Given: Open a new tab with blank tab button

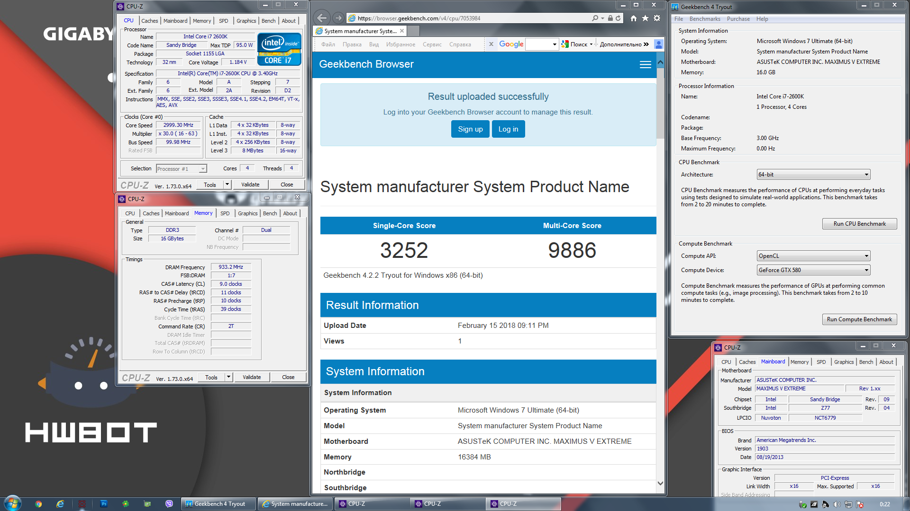Looking at the screenshot, I should pyautogui.click(x=413, y=31).
